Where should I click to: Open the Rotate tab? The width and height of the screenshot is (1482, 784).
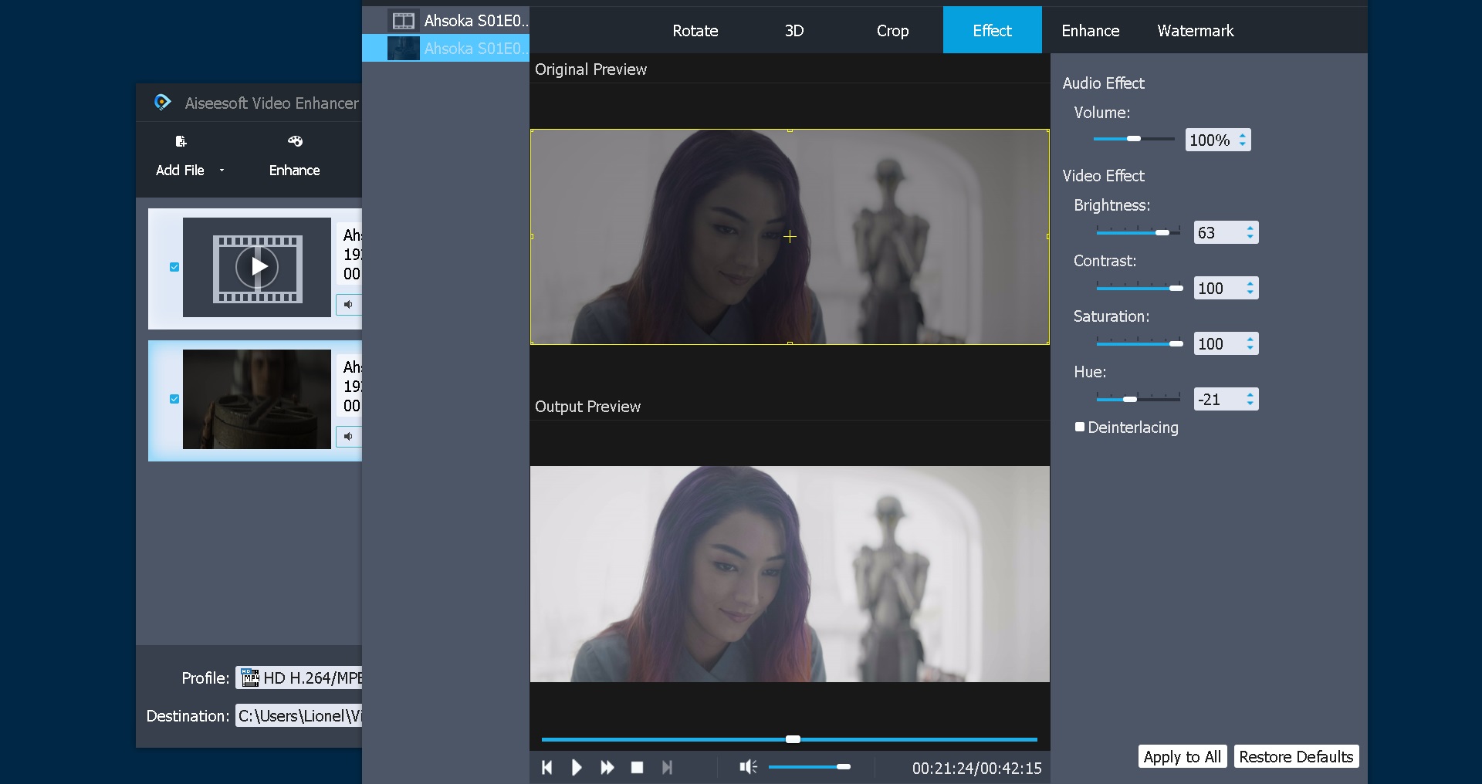(695, 31)
